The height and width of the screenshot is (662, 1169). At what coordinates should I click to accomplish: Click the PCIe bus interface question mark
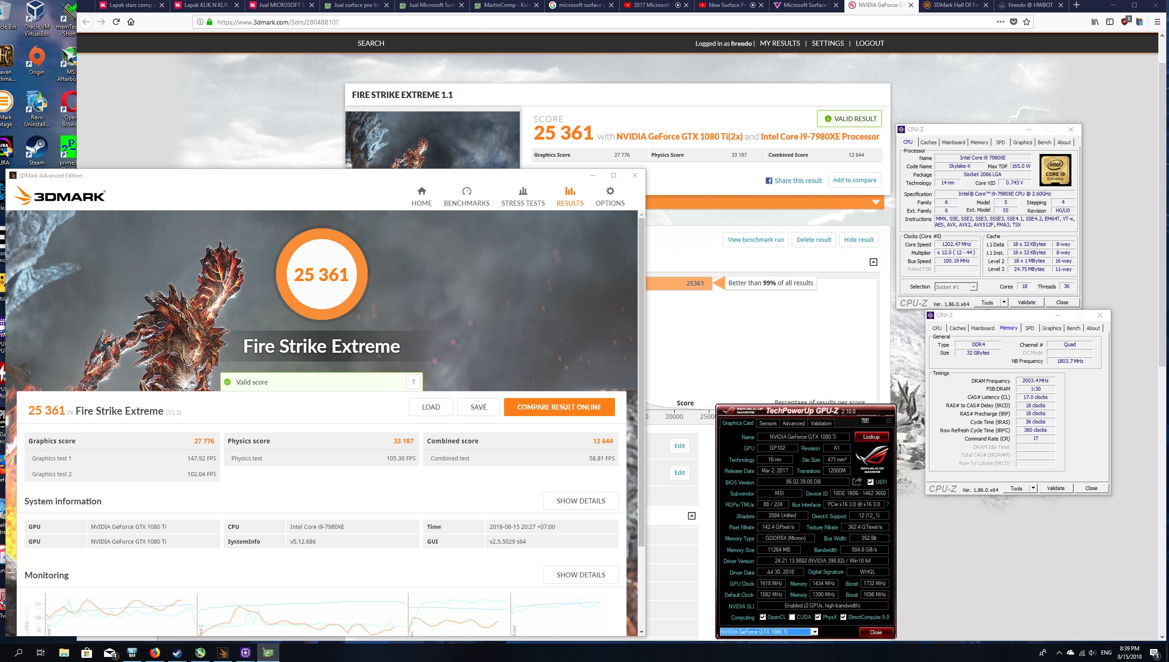click(x=887, y=504)
